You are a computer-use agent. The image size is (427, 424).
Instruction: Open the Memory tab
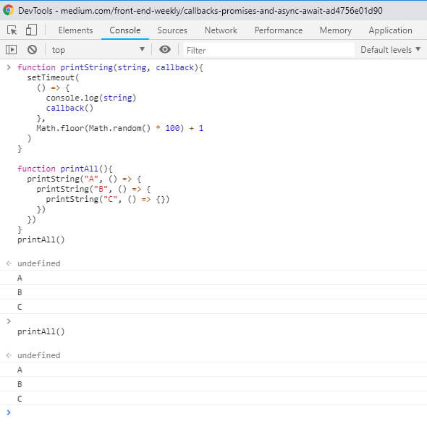click(336, 30)
